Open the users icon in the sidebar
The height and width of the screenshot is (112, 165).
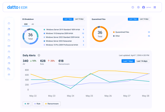point(9,29)
